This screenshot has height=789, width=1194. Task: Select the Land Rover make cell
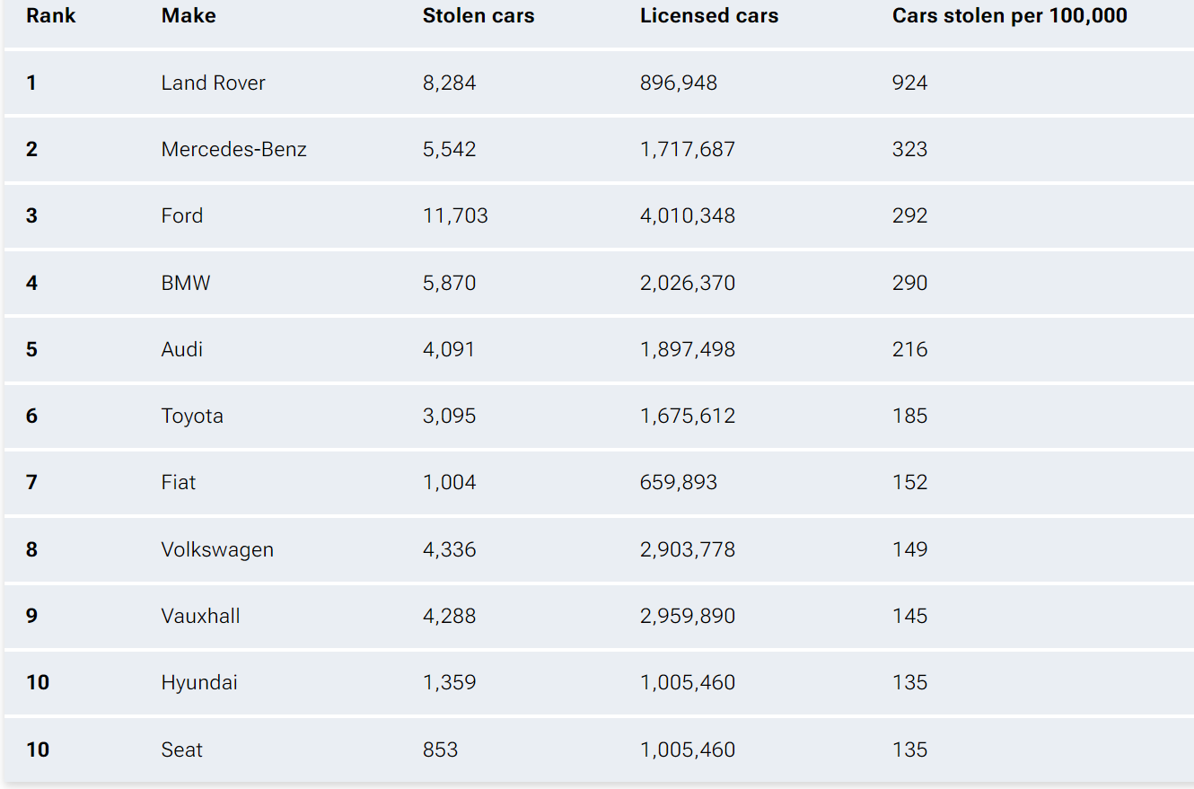tap(214, 83)
